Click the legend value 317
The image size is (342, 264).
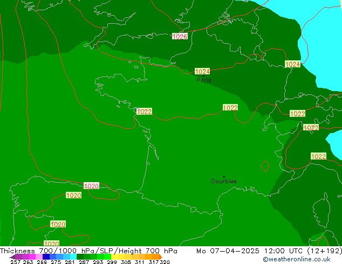[154, 262]
